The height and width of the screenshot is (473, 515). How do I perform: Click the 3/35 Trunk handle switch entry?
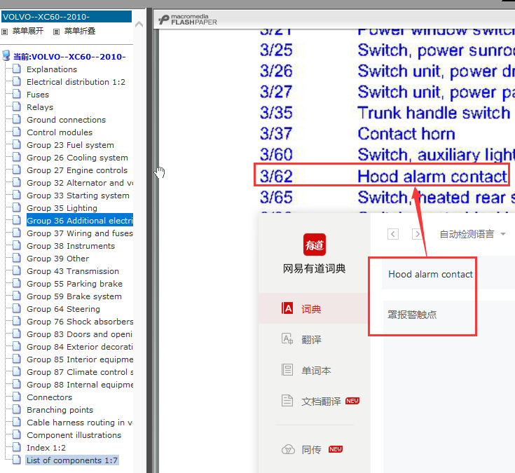(384, 113)
